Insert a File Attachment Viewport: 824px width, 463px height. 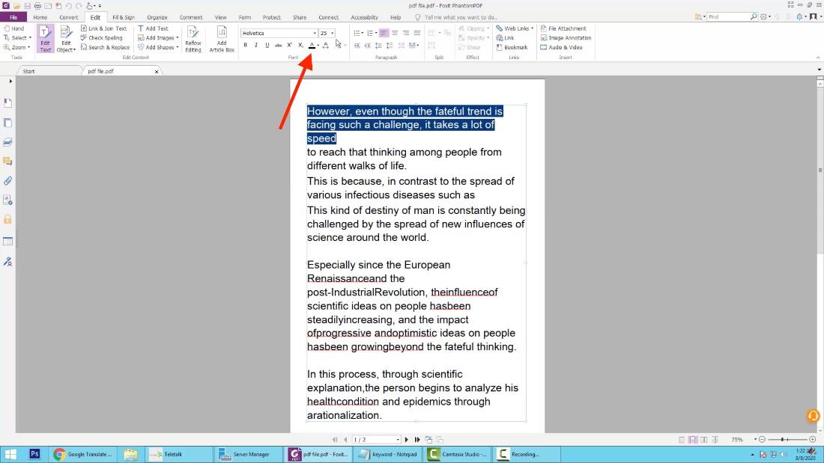tap(566, 28)
